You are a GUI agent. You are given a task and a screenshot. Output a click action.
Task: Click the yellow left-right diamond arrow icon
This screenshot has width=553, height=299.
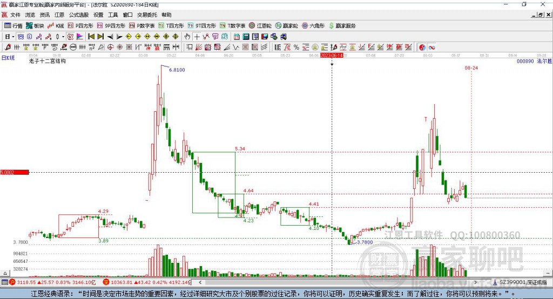pyautogui.click(x=147, y=37)
